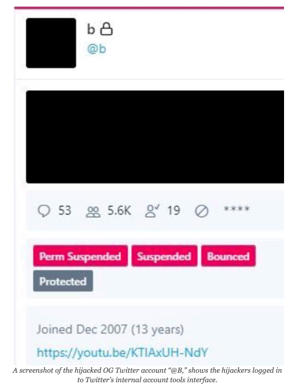Click the blocked circle-slash icon
Image resolution: width=290 pixels, height=387 pixels.
coord(202,211)
